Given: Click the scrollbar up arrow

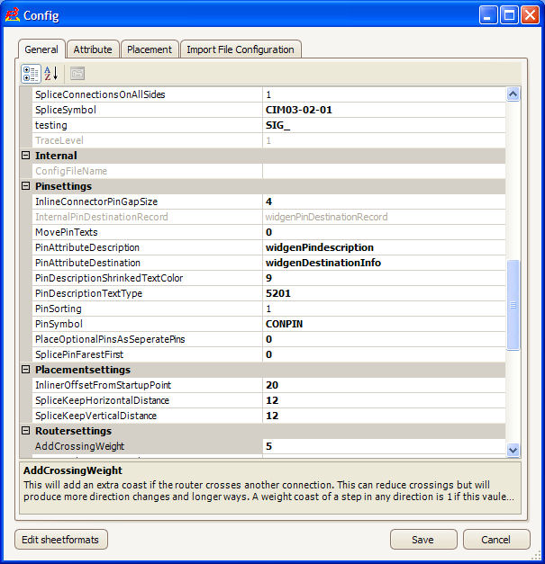Looking at the screenshot, I should [x=513, y=94].
